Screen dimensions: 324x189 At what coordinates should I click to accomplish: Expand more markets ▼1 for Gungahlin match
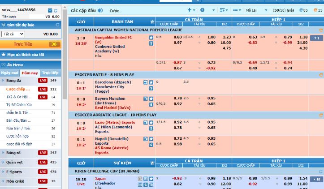tap(316, 38)
